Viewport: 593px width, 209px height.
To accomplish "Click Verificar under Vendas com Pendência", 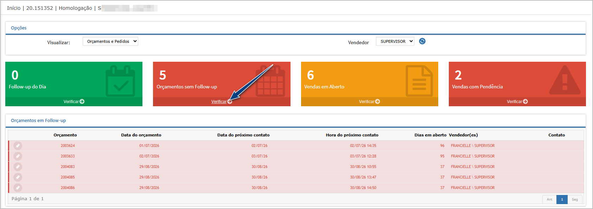I will [517, 102].
